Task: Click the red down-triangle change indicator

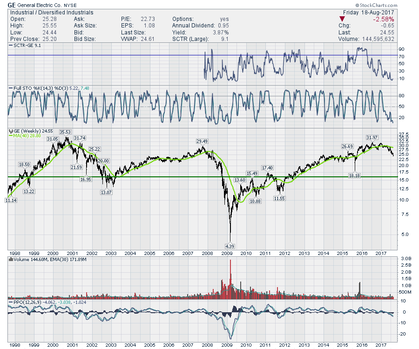Action: (x=342, y=19)
